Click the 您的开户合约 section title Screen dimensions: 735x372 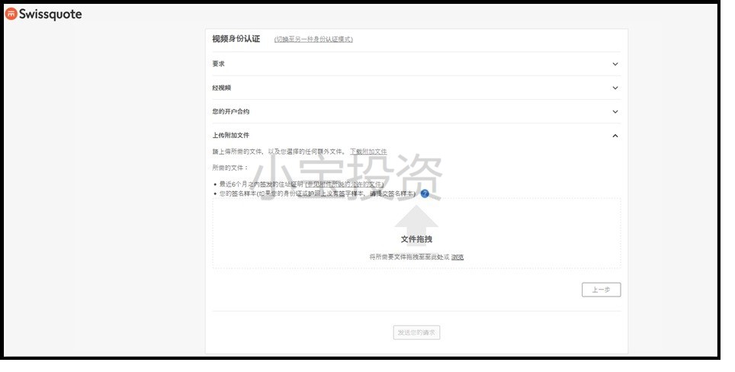coord(230,111)
